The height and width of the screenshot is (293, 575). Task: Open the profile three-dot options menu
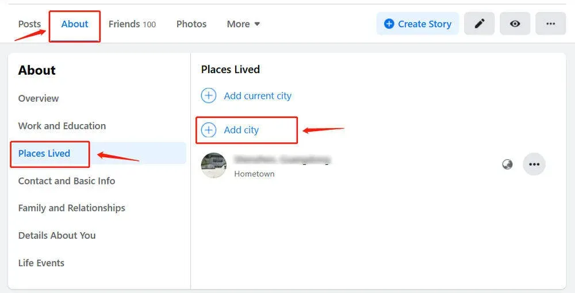(x=550, y=24)
